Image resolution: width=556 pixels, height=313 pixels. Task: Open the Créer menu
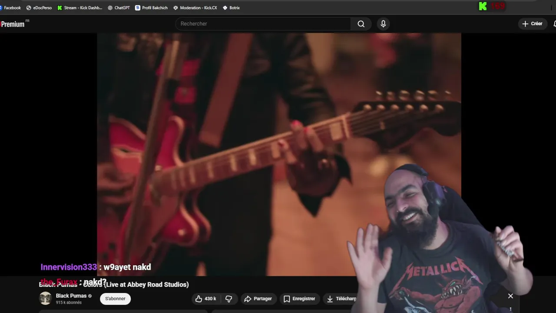pyautogui.click(x=533, y=24)
